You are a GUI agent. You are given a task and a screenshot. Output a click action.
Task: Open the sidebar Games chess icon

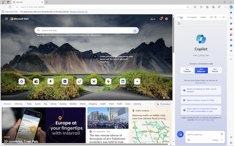[231, 34]
